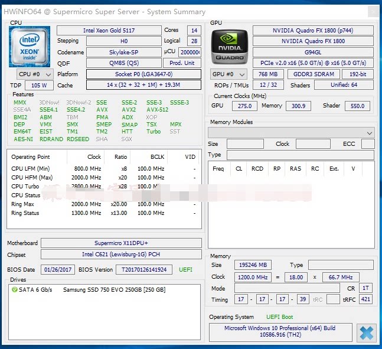Screen dimensions: 382x349
Task: Click the GPU memory clock 300.9 field
Action: click(298, 106)
